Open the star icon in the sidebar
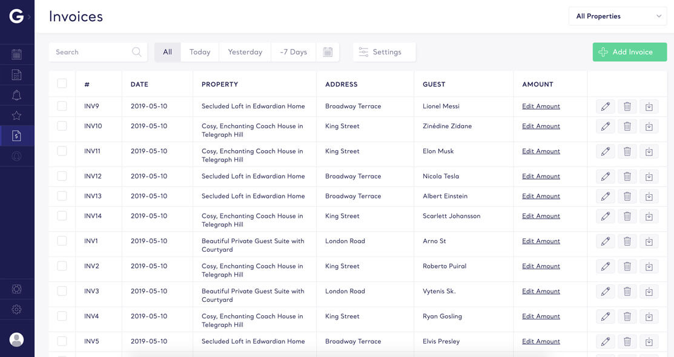The height and width of the screenshot is (357, 674). (16, 116)
